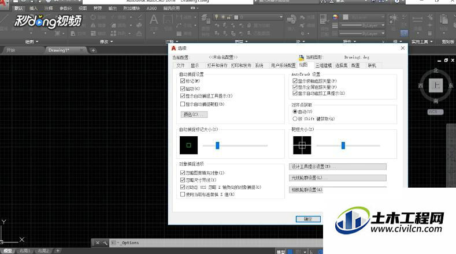Expand the 修改 ribbon panel dropdown
This screenshot has width=456, height=254.
tap(106, 42)
